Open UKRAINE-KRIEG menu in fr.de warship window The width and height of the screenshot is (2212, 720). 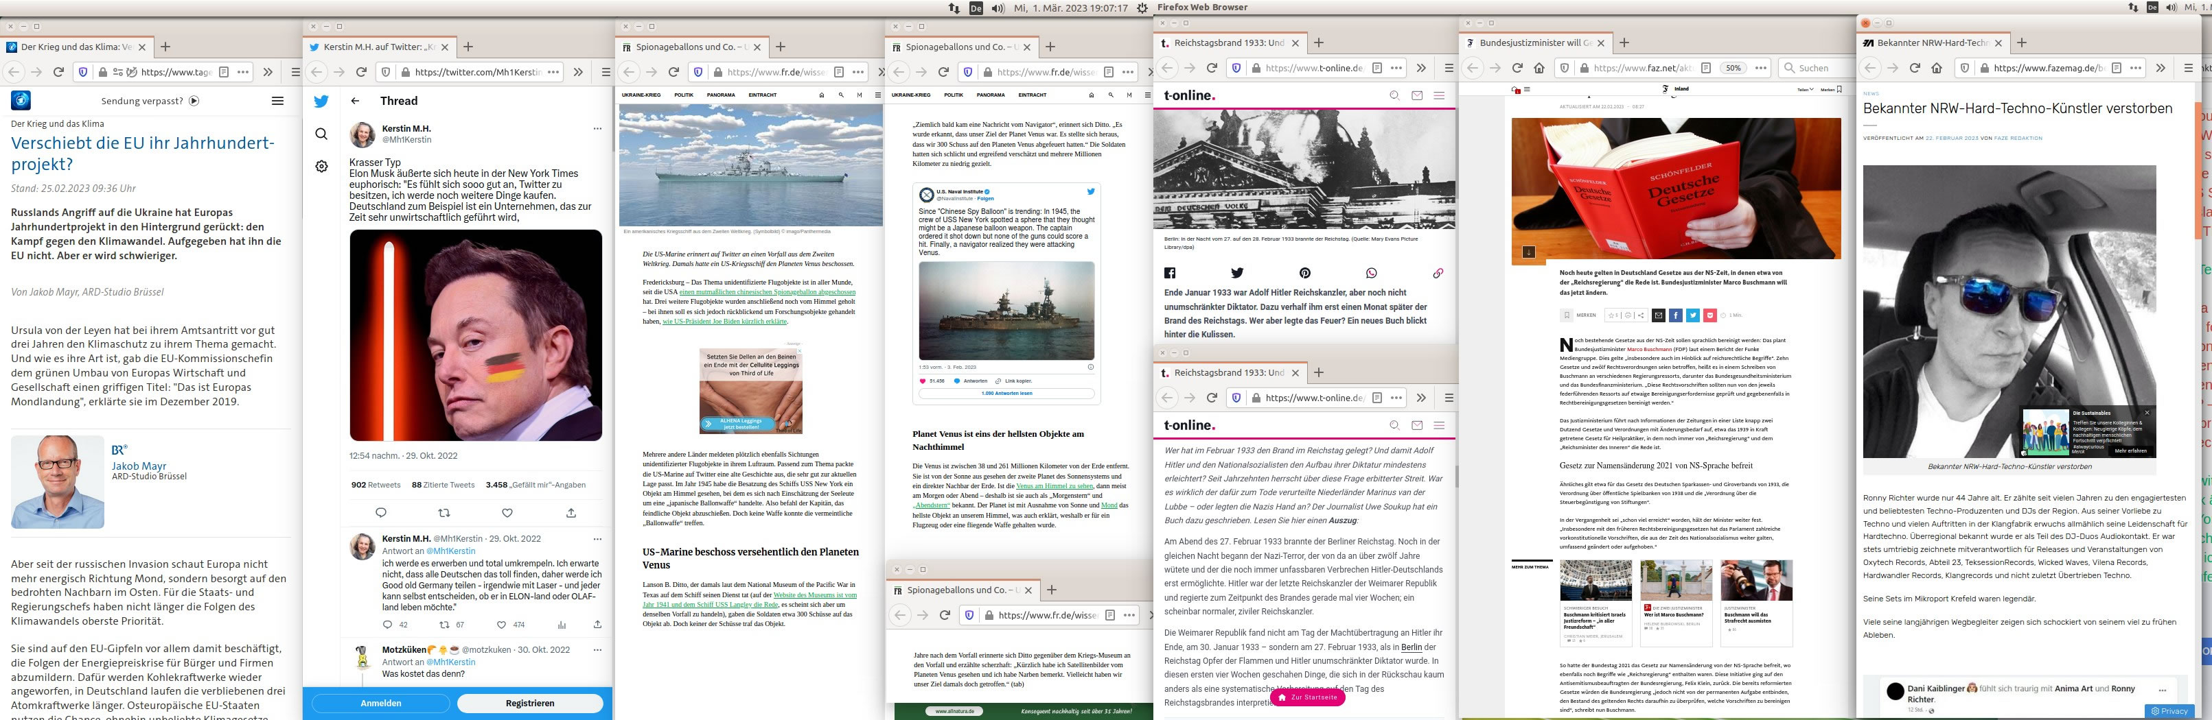tap(641, 95)
